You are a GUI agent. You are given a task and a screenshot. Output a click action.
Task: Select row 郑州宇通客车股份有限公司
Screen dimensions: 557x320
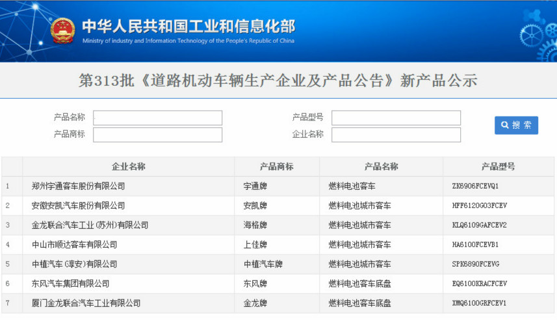[78, 186]
